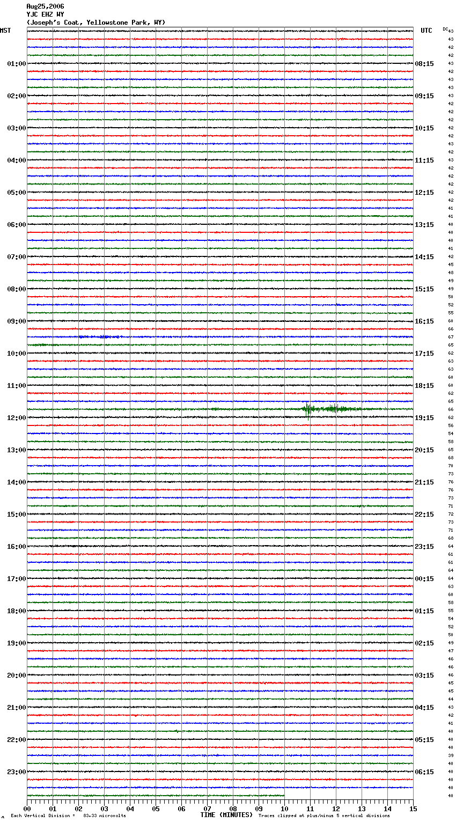Click the '09:00' MST hour label

click(x=17, y=321)
